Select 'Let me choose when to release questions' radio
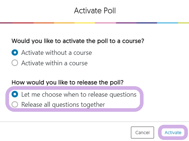 pos(15,94)
